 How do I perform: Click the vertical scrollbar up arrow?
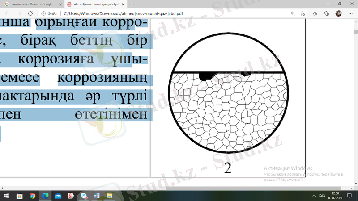click(356, 21)
